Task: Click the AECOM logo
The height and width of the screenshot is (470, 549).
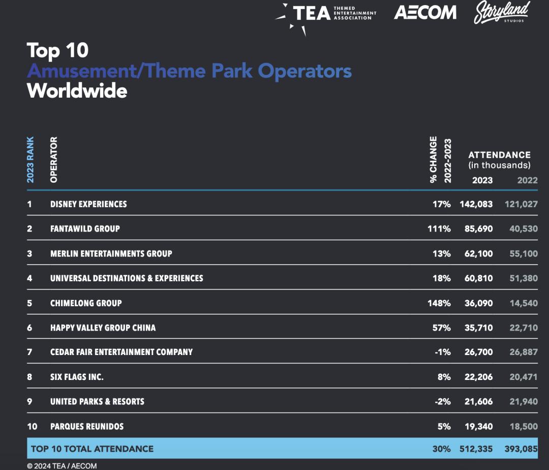Action: 425,13
